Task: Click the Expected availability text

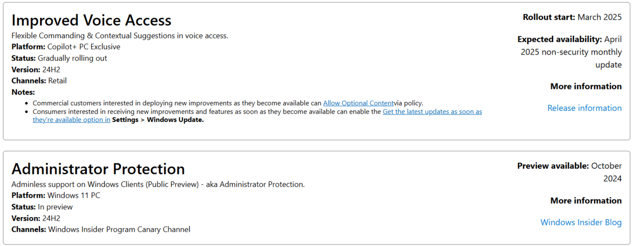Action: click(x=569, y=52)
